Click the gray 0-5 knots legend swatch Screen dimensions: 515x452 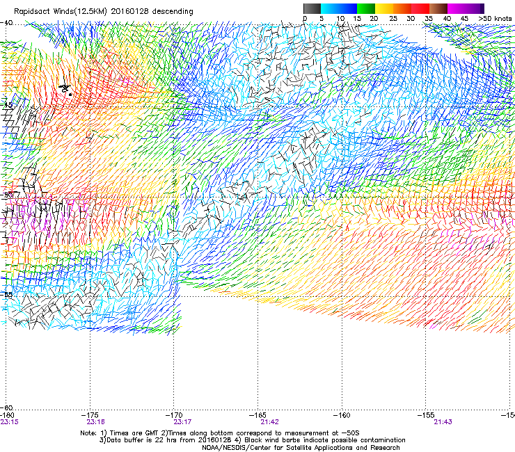[x=312, y=8]
